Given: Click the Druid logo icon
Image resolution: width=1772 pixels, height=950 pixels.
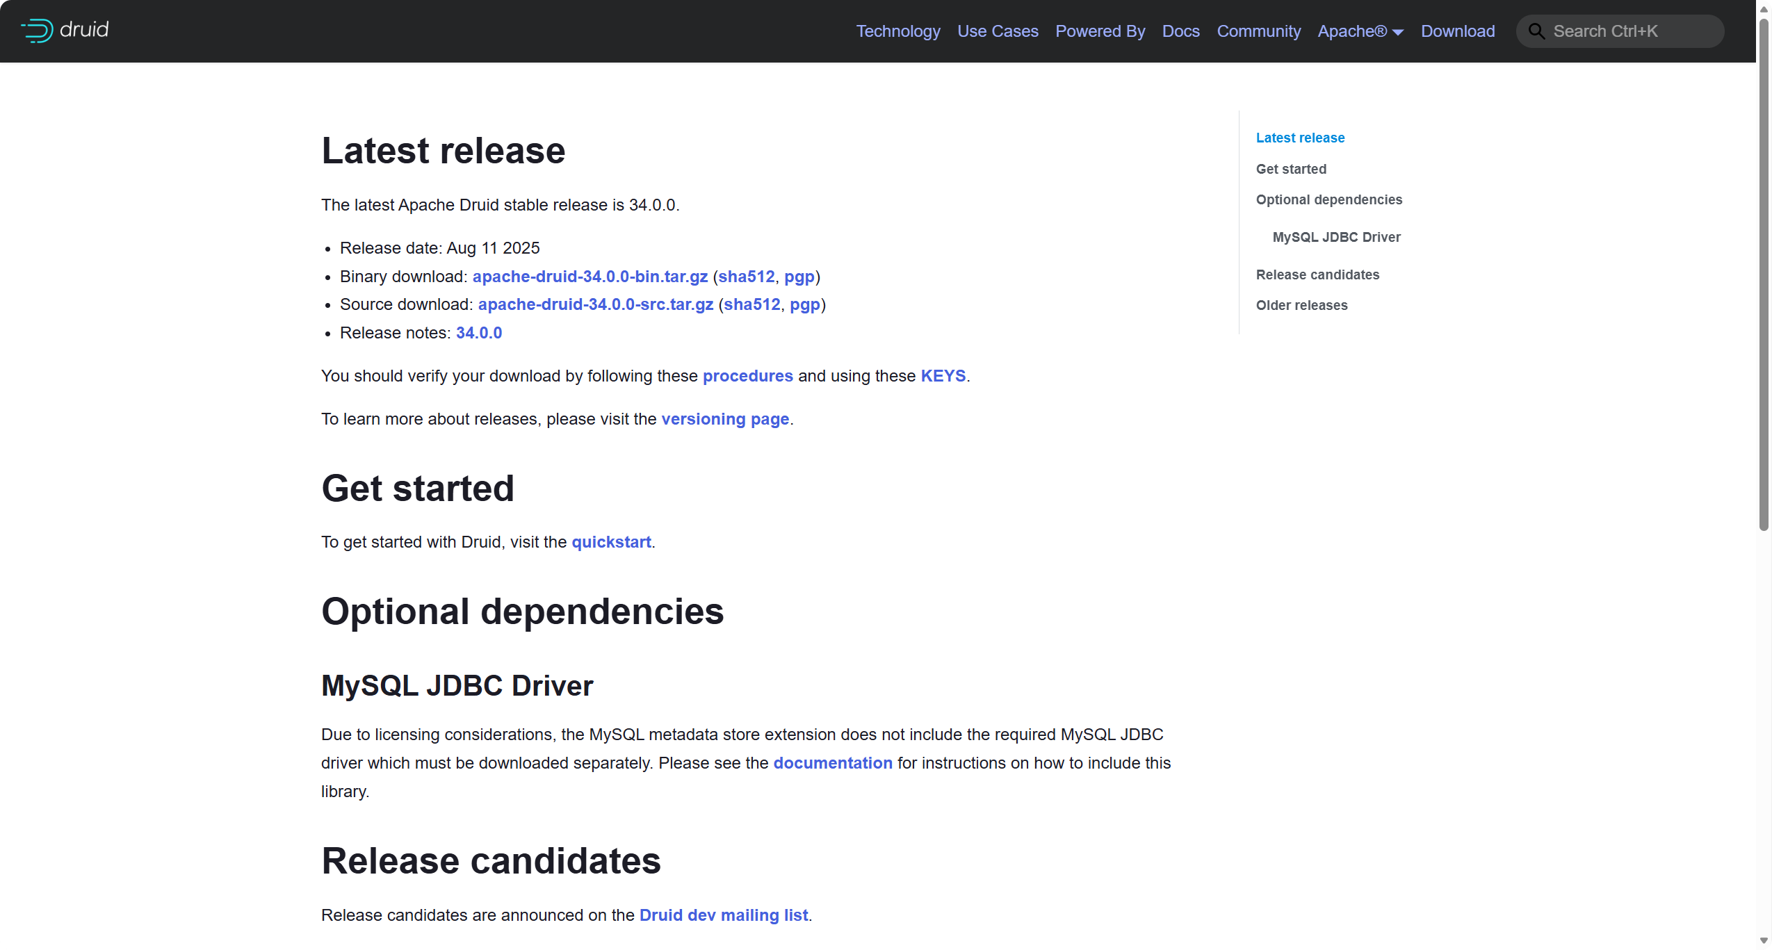Looking at the screenshot, I should 37,31.
